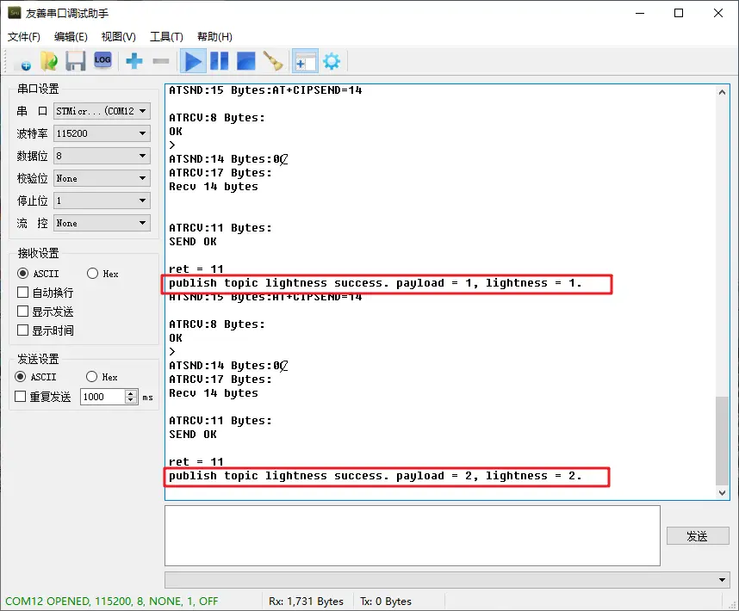Click log line with payload = 2
Image resolution: width=739 pixels, height=611 pixels.
pos(376,476)
